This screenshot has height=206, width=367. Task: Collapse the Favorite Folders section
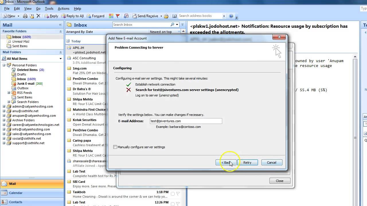pyautogui.click(x=60, y=31)
